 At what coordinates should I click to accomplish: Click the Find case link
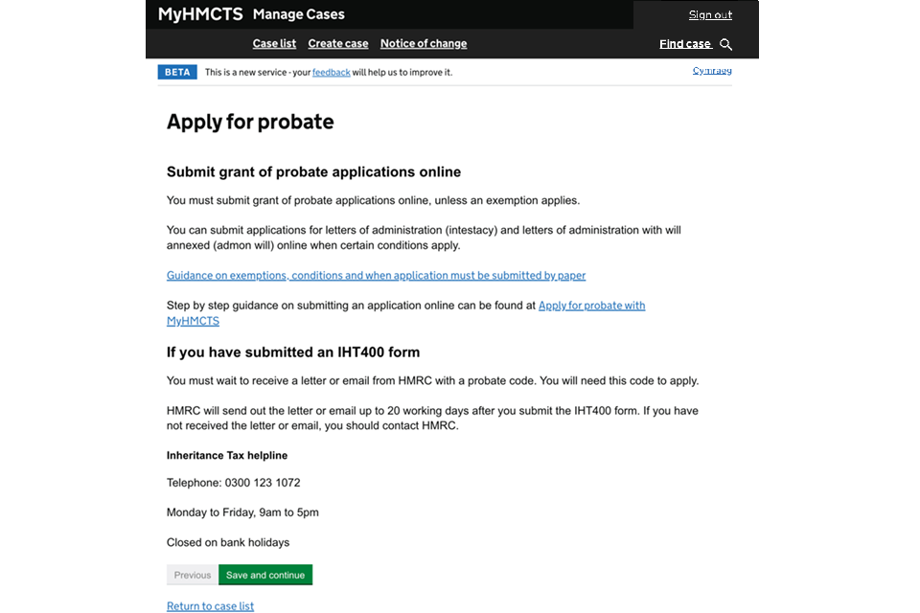pyautogui.click(x=685, y=44)
